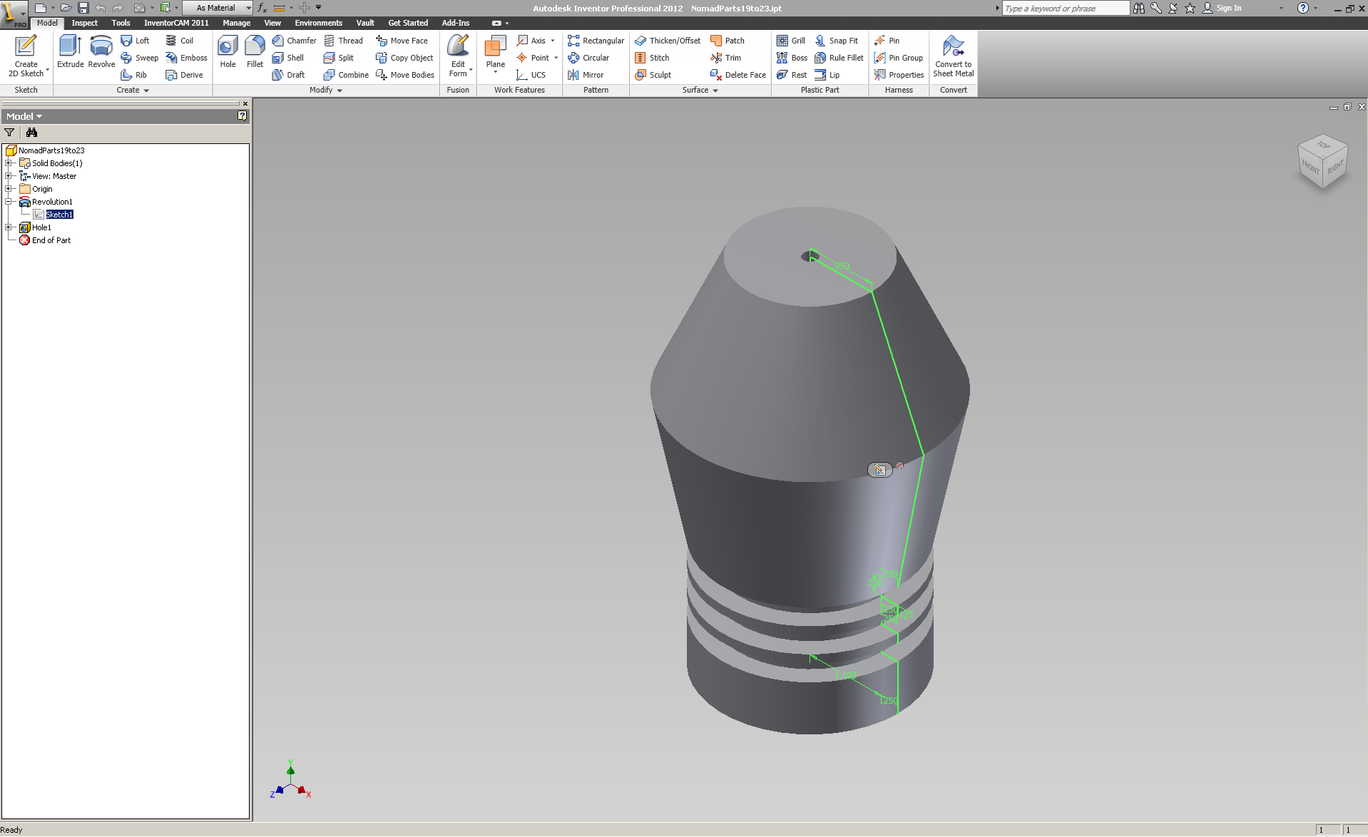Select the Coil tool
1368x837 pixels.
(x=179, y=41)
